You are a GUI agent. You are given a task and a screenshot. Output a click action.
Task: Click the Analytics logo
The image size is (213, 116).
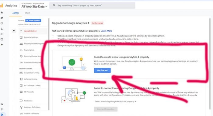click(2, 5)
